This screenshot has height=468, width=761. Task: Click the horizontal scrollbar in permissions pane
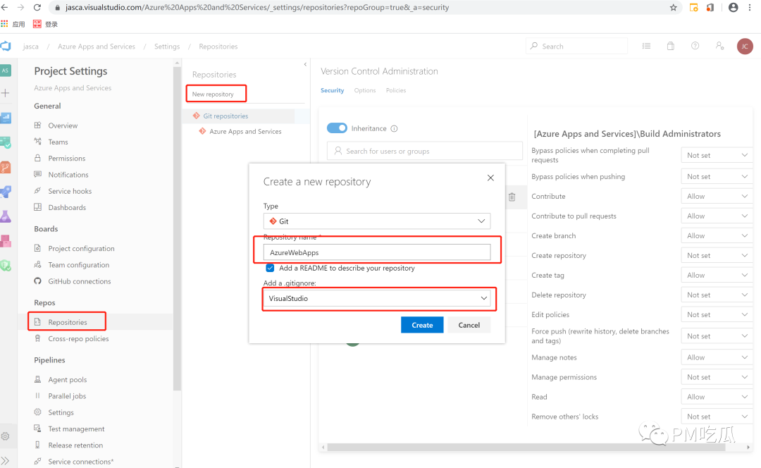526,447
